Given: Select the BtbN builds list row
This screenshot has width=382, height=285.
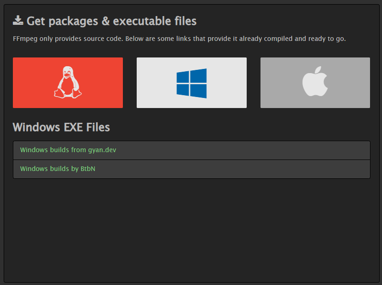Looking at the screenshot, I should tap(191, 169).
